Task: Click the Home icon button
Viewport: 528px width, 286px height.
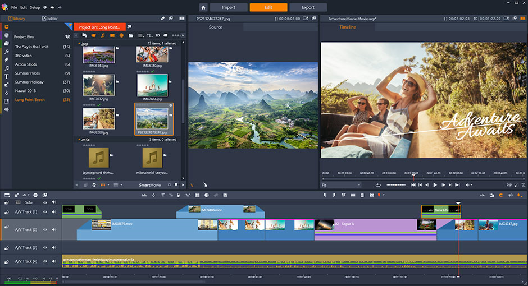Action: coord(203,7)
